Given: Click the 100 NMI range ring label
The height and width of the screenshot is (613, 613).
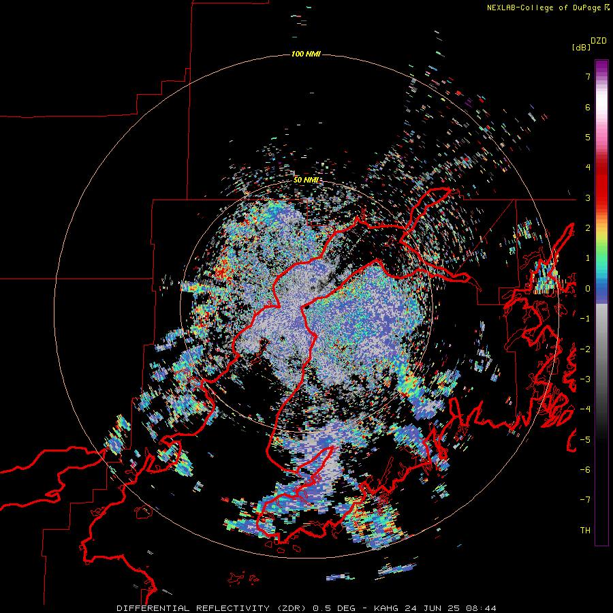Looking at the screenshot, I should [x=306, y=54].
